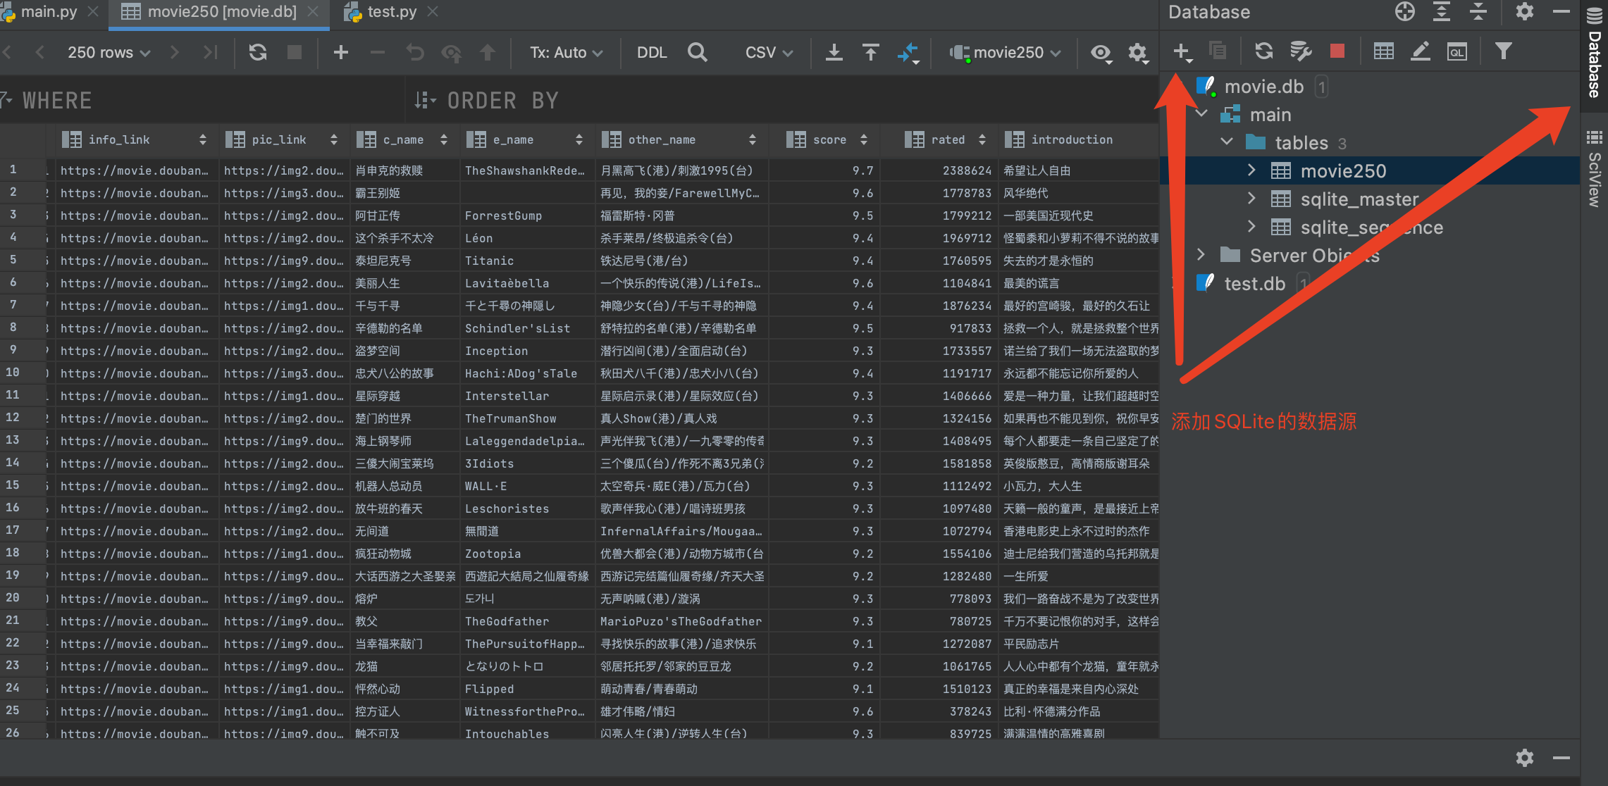This screenshot has width=1608, height=786.
Task: Expand the sqlite_master table node
Action: point(1251,199)
